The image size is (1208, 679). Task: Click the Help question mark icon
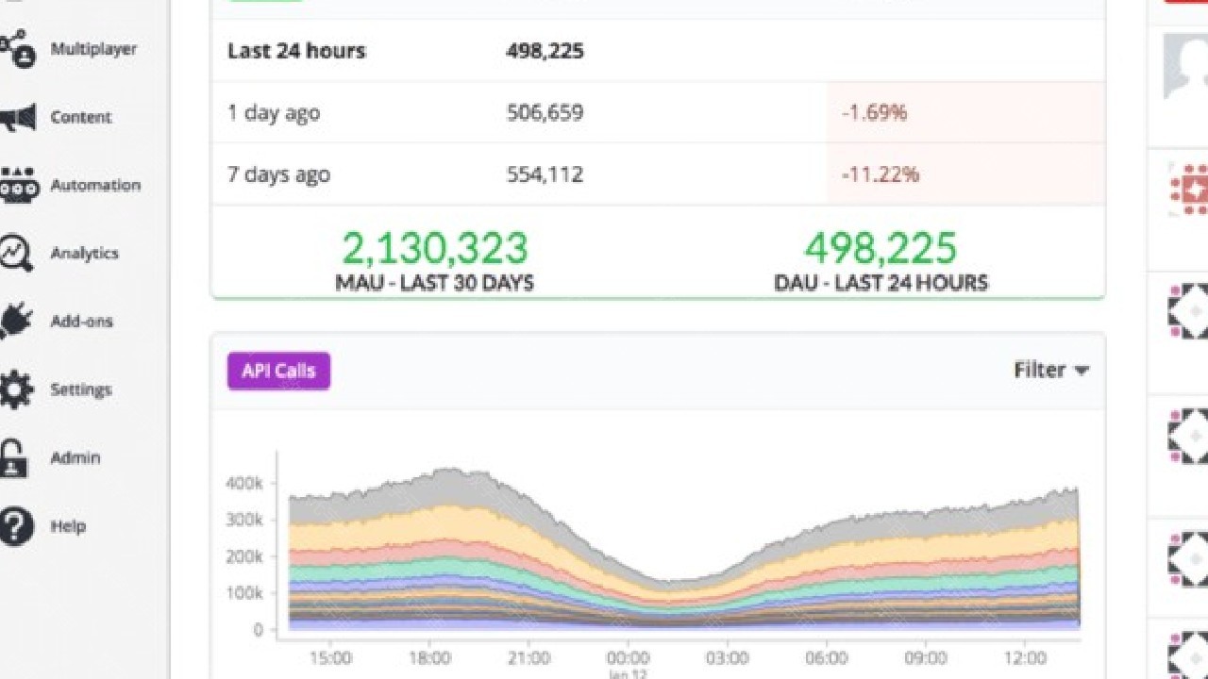17,526
